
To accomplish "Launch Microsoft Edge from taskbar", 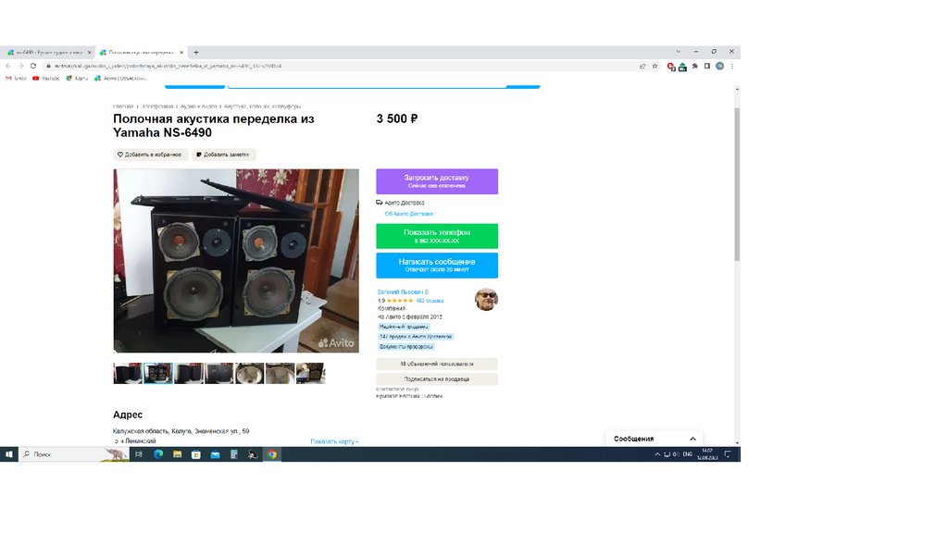I will (158, 454).
